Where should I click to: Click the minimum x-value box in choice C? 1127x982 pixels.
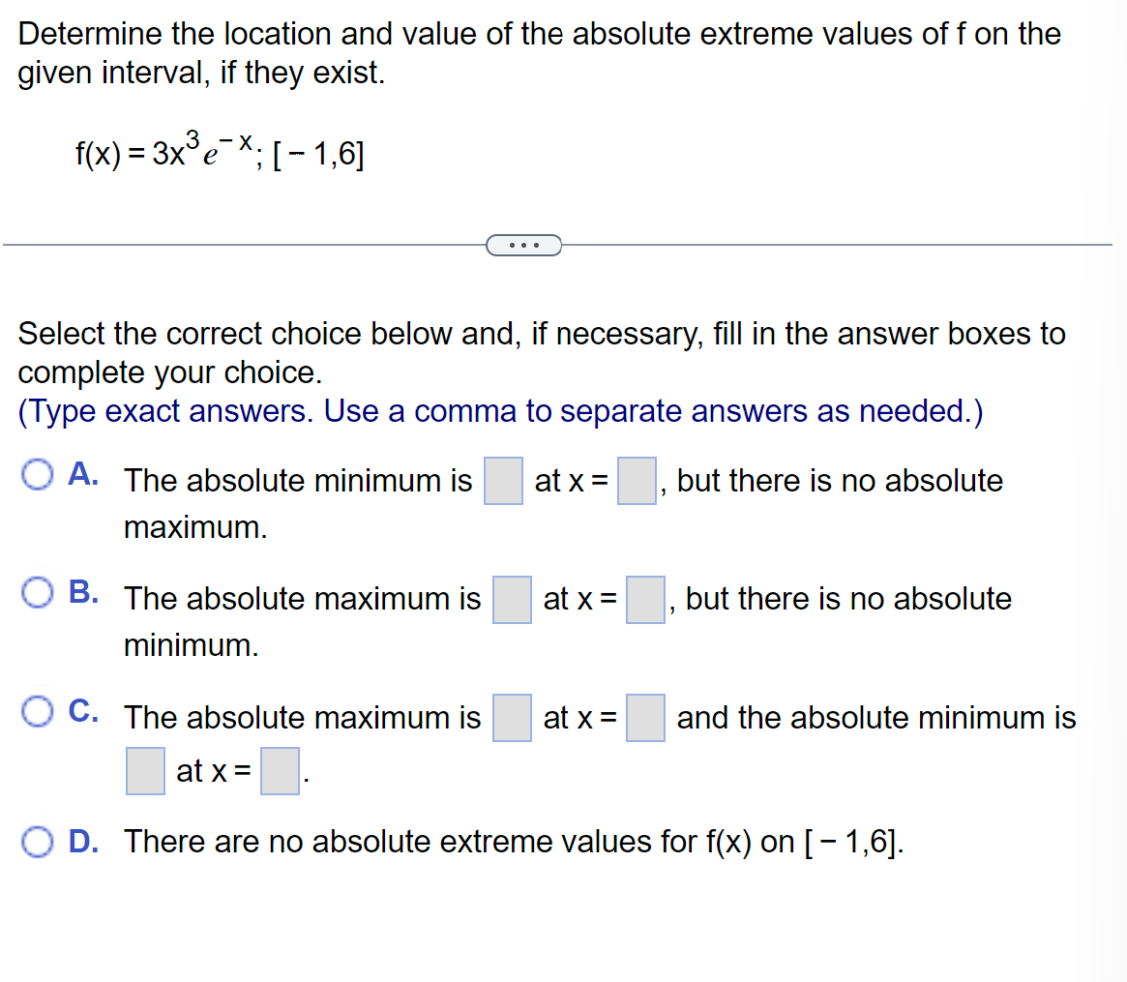[279, 769]
